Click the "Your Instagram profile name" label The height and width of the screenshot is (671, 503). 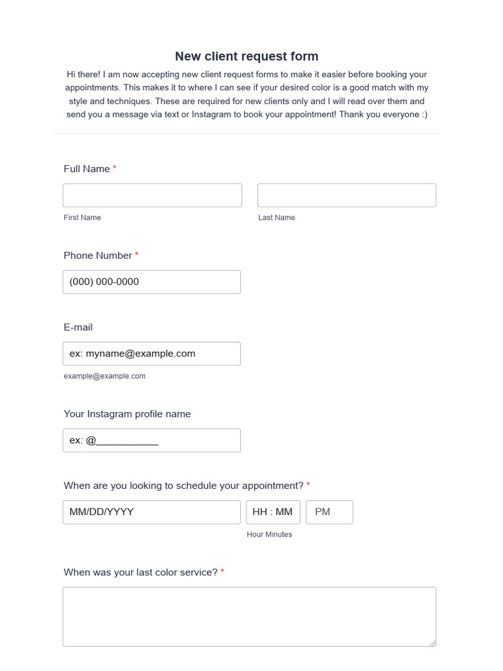point(127,414)
